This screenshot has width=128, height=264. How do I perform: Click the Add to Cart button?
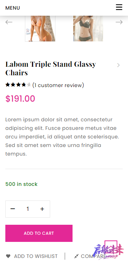click(39, 233)
